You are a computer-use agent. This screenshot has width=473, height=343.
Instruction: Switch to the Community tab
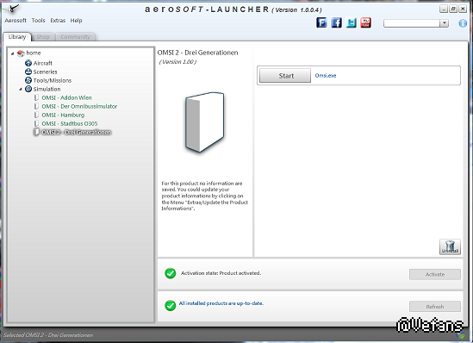pyautogui.click(x=75, y=37)
